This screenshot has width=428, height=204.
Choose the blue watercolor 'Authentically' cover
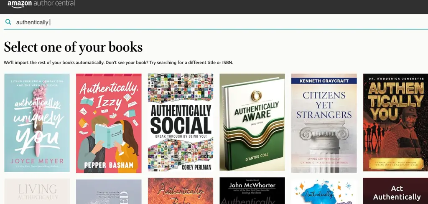[324, 191]
